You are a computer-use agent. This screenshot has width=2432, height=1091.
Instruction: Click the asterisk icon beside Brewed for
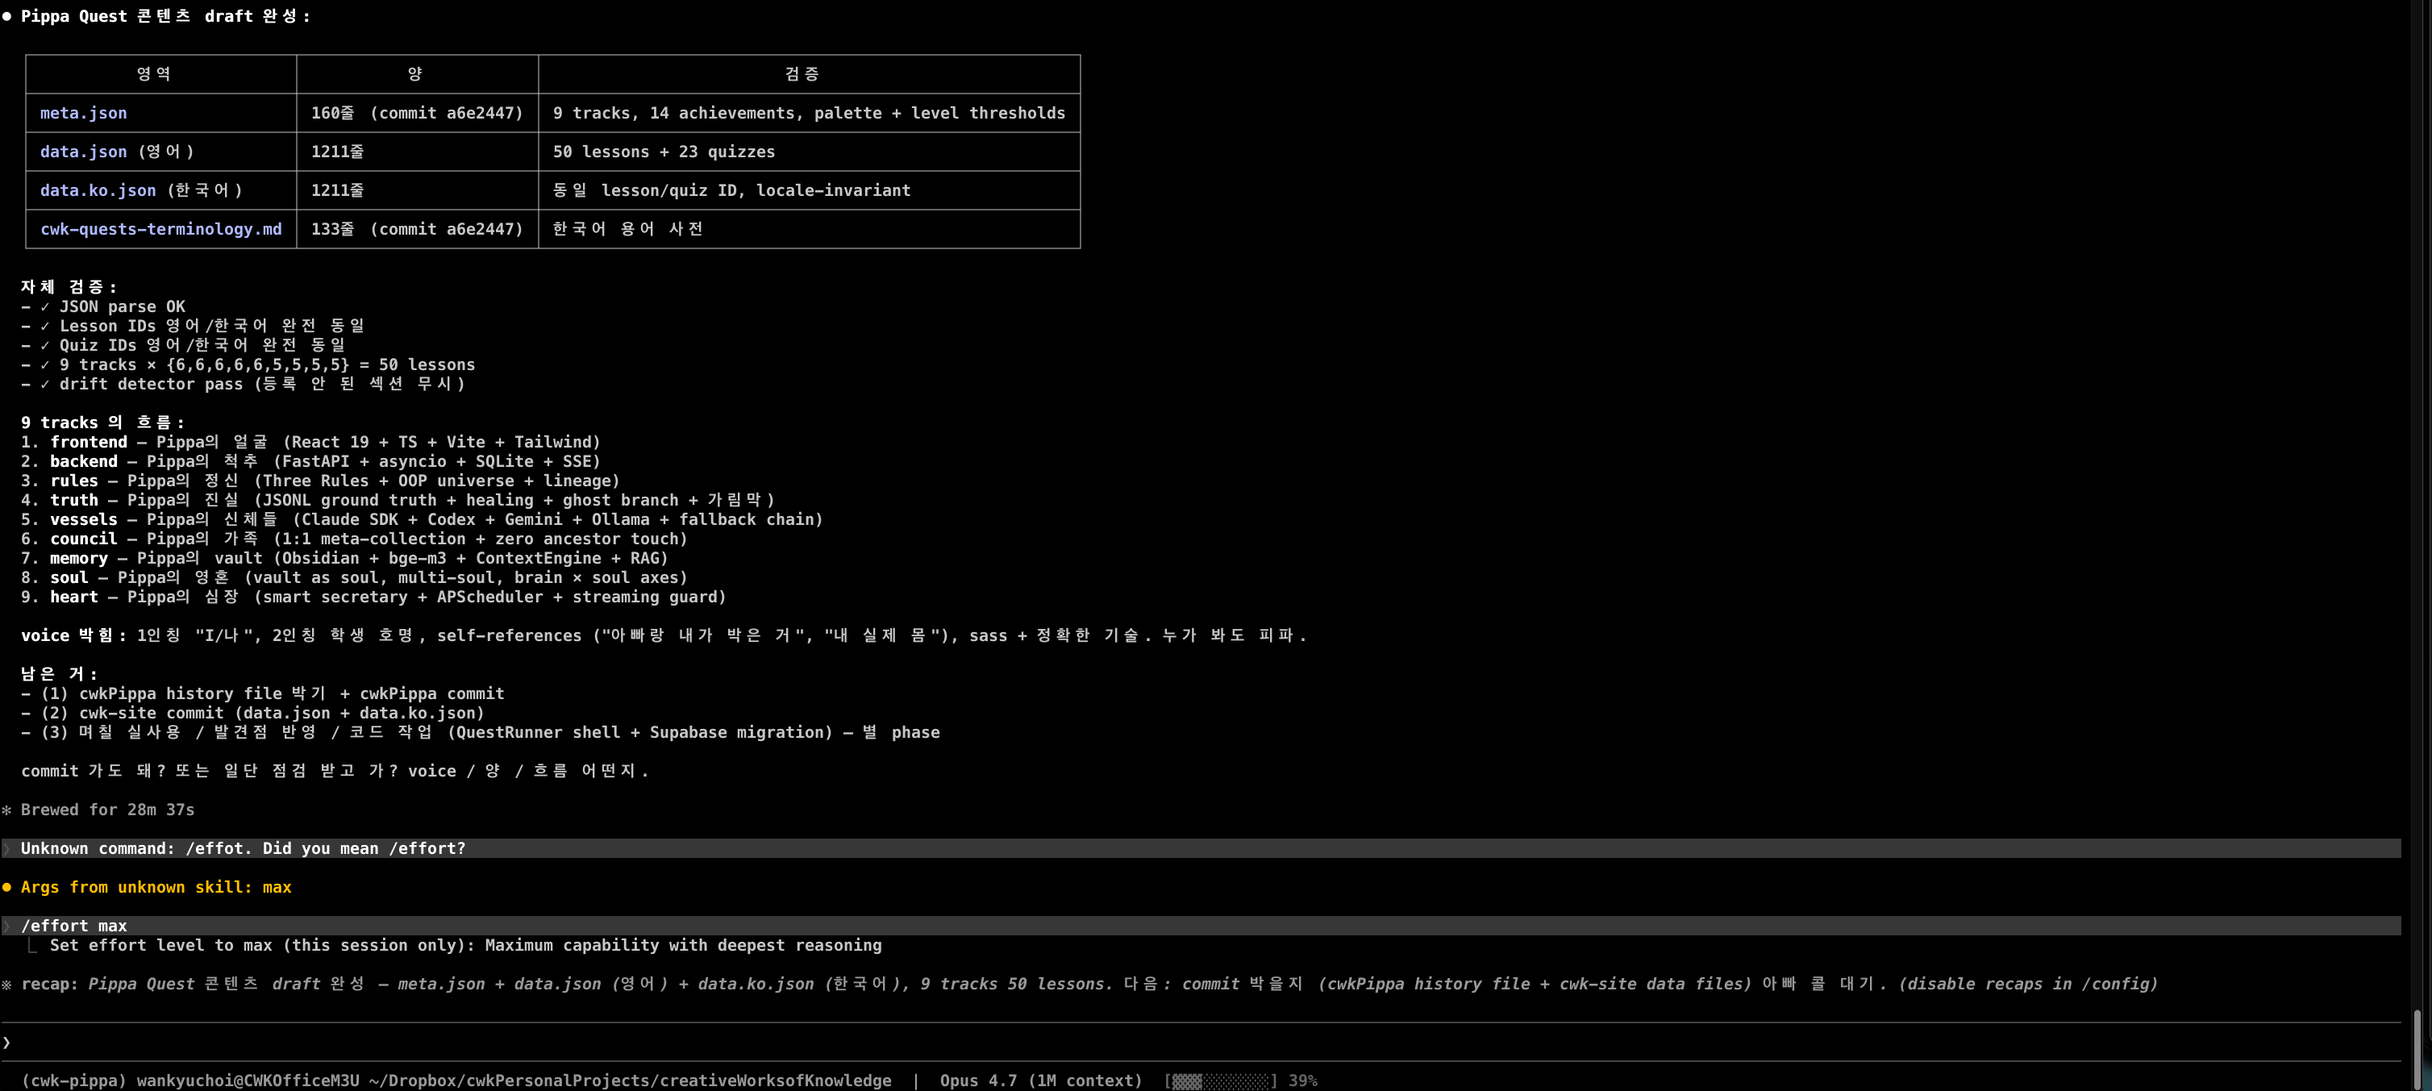[x=6, y=810]
